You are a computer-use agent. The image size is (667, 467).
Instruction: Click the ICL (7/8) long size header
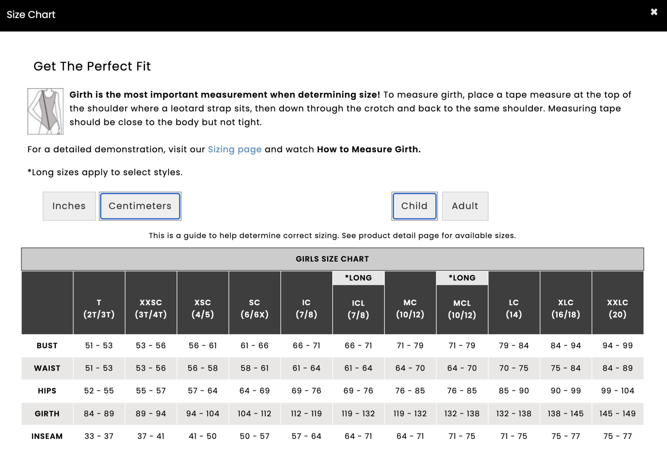358,309
